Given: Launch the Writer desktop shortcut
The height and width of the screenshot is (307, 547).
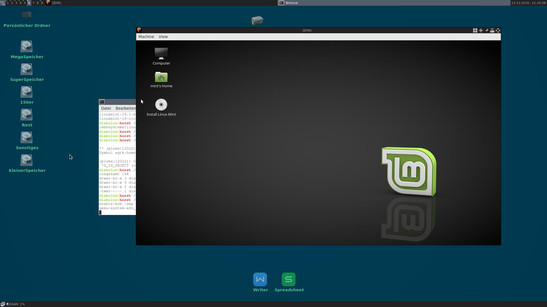Looking at the screenshot, I should [260, 279].
